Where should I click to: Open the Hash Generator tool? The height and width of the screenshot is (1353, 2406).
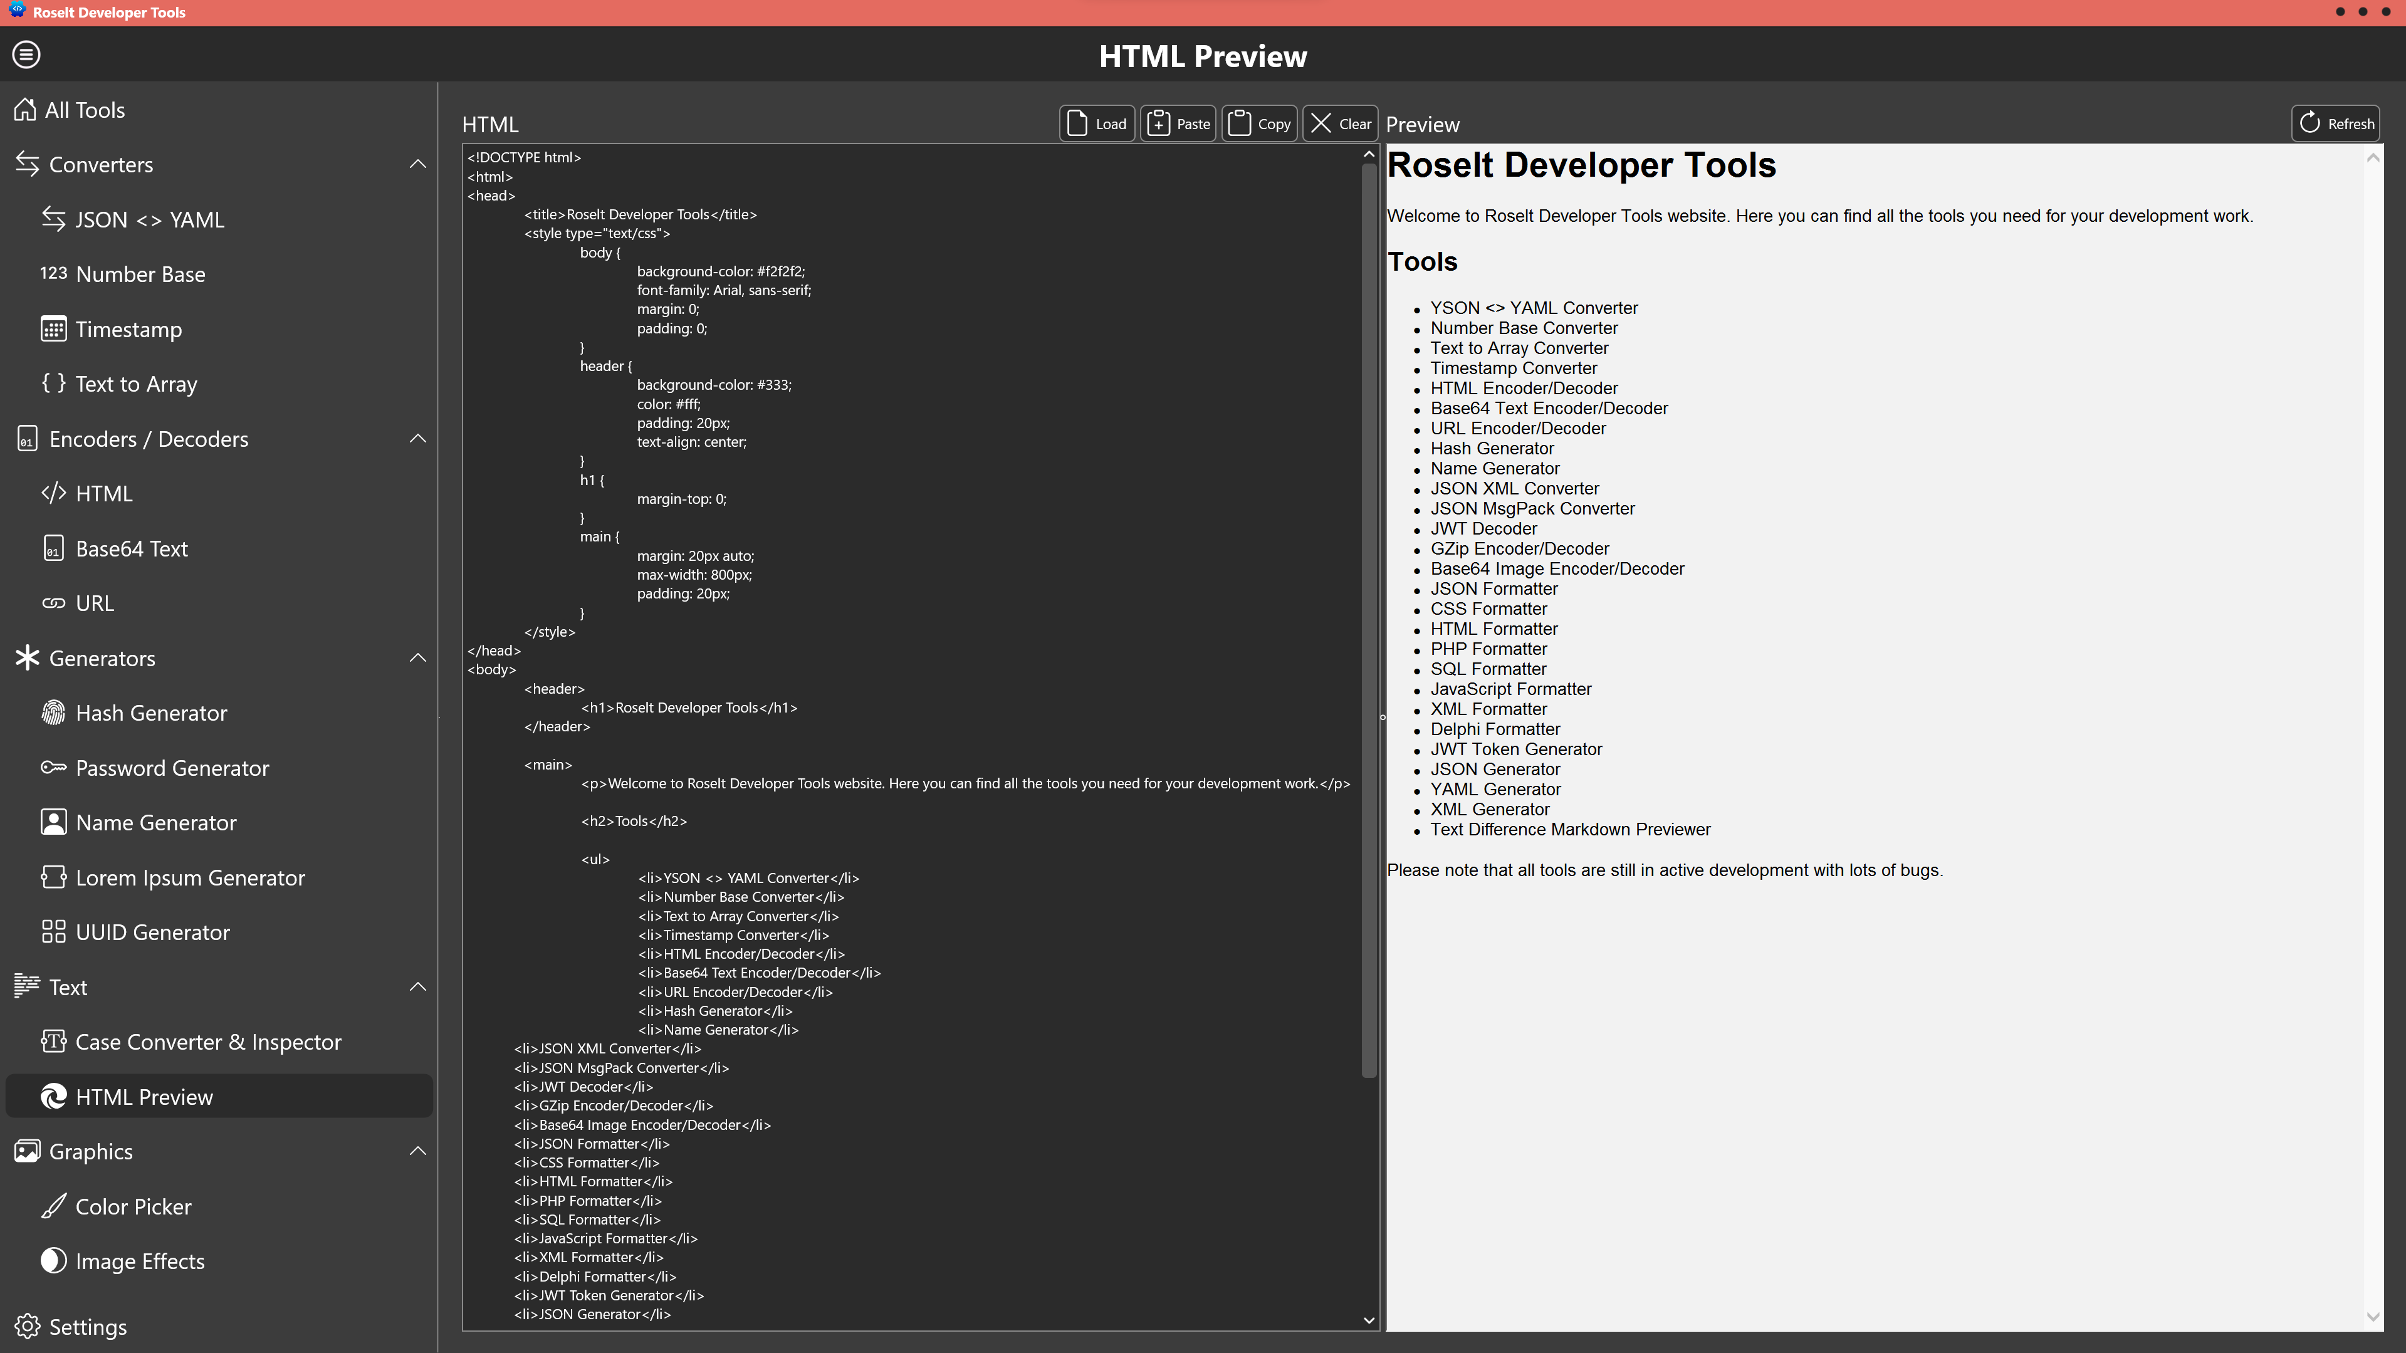(x=152, y=713)
